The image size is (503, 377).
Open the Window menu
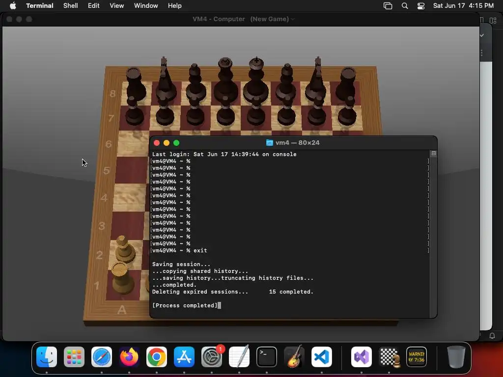point(146,5)
